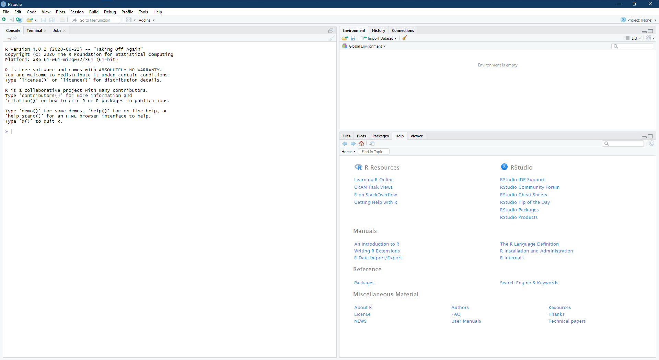Open the User Manuals link
This screenshot has width=659, height=360.
tap(466, 321)
